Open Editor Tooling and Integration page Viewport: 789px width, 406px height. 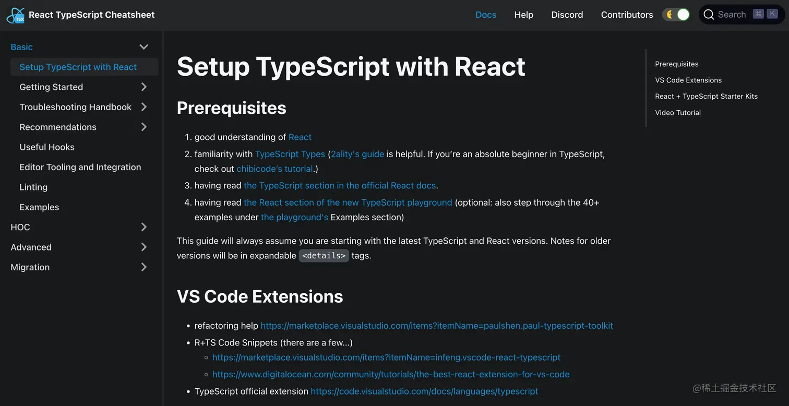(x=80, y=167)
